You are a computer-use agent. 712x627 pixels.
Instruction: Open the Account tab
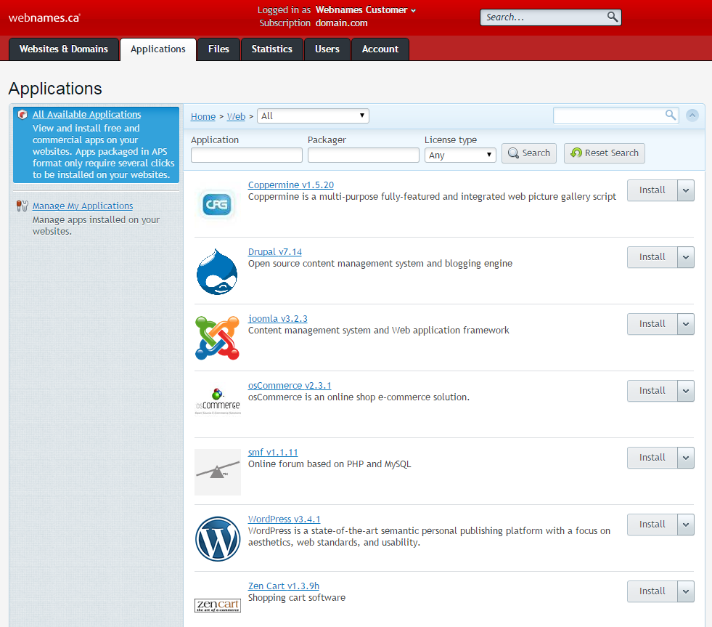click(x=380, y=49)
